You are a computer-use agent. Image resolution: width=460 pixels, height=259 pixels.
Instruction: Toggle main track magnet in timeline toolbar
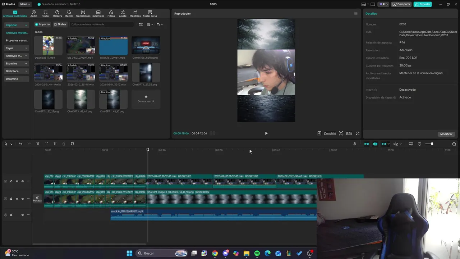click(367, 144)
